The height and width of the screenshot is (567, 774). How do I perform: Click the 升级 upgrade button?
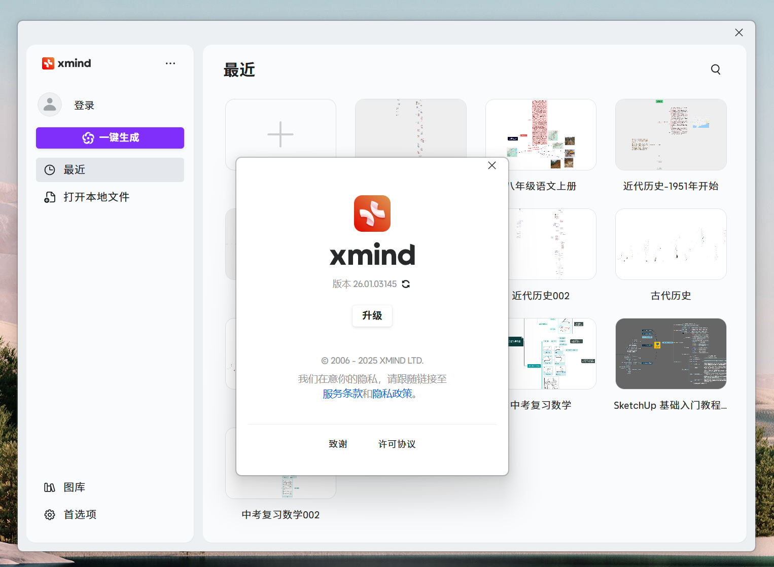click(372, 315)
